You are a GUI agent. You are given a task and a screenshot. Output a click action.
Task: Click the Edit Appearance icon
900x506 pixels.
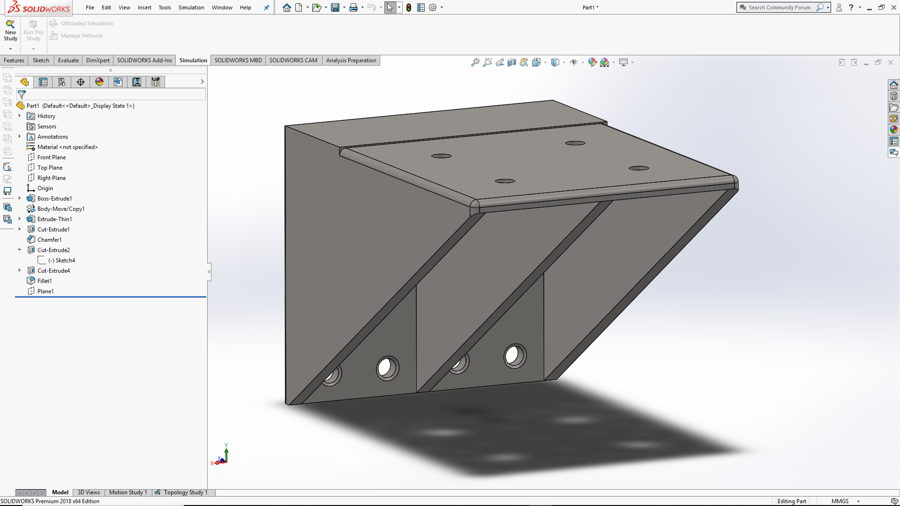click(x=592, y=62)
